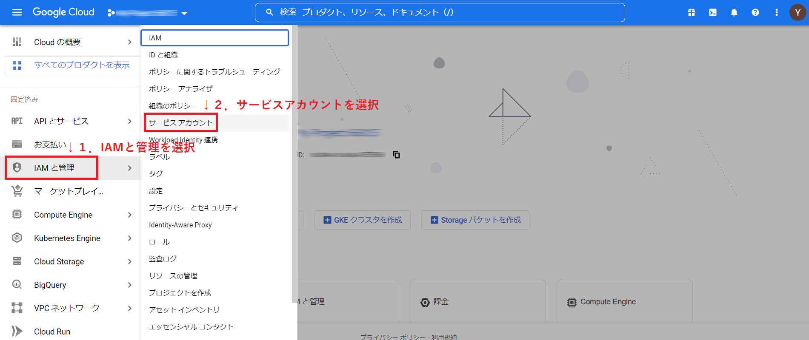
Task: Open エッセンシャル コンタクト submenu item
Action: 214,327
